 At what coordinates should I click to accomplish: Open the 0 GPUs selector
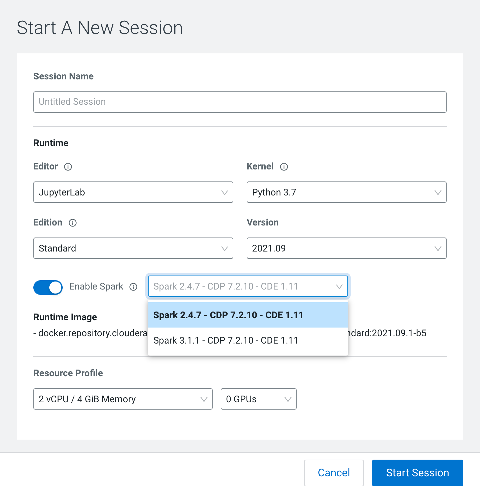(258, 399)
